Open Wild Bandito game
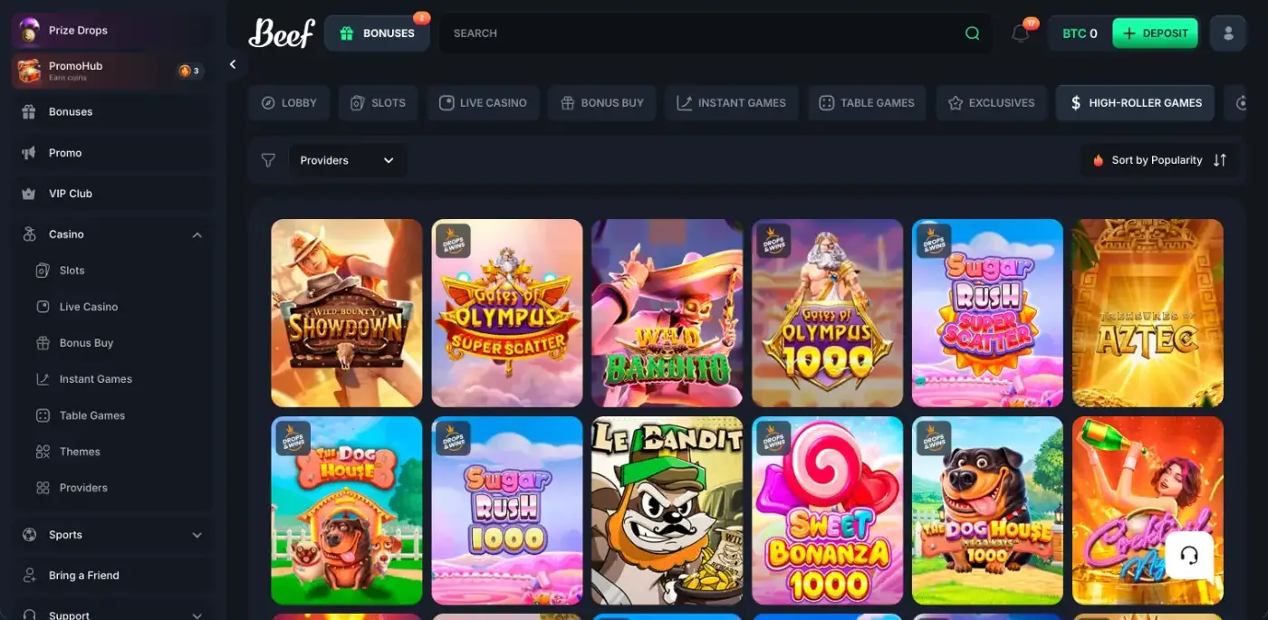1268x620 pixels. pyautogui.click(x=668, y=313)
